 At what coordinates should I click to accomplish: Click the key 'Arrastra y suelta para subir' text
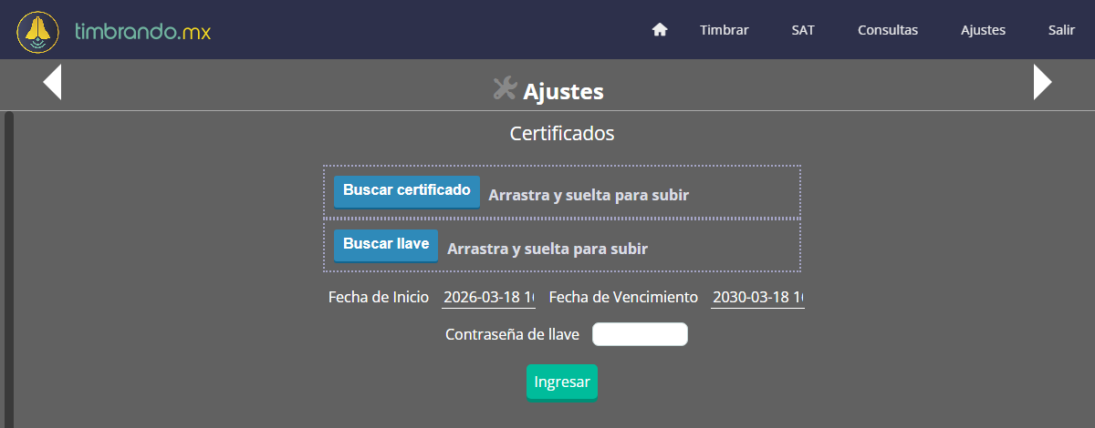pyautogui.click(x=547, y=249)
